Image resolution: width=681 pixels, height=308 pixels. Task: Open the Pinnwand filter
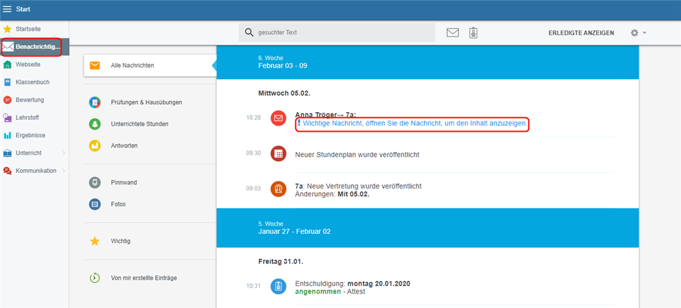click(150, 183)
